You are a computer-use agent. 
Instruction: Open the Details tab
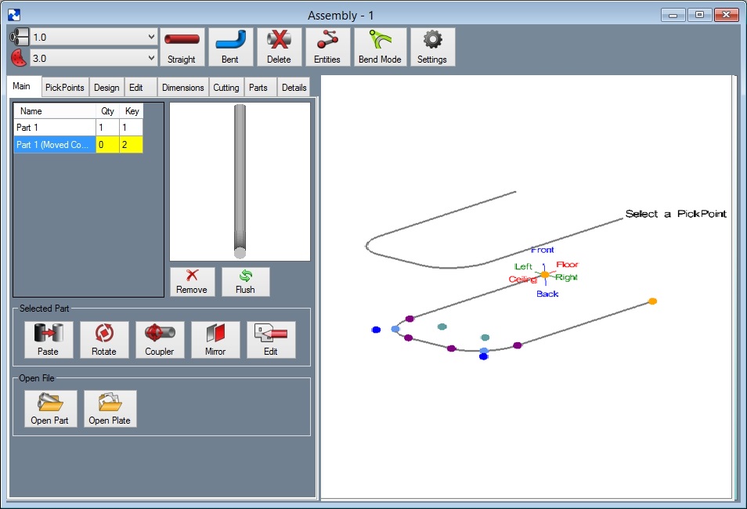pos(294,88)
